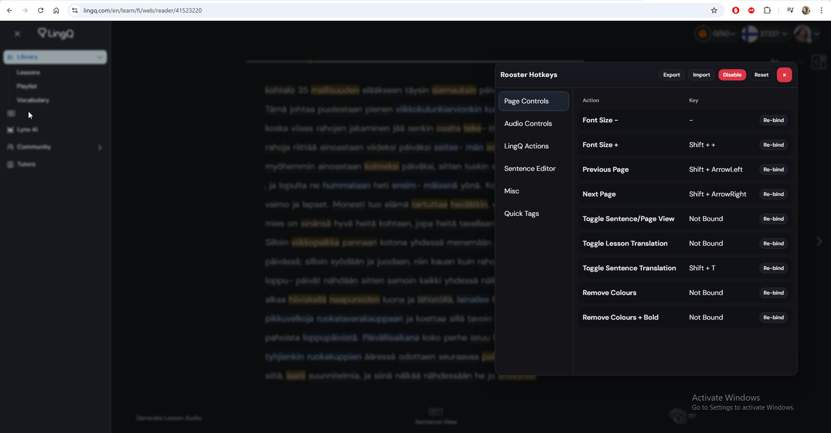
Task: Switch to the Sentence Editor tab
Action: (529, 169)
